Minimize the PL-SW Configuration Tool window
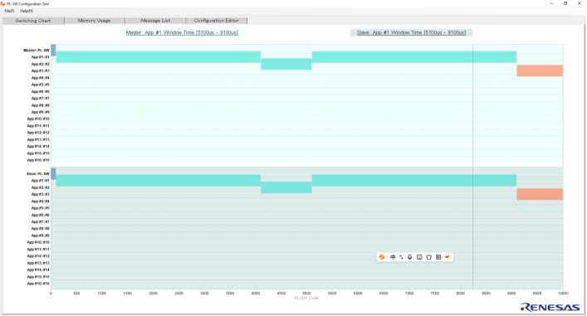This screenshot has height=316, width=587. 551,3
